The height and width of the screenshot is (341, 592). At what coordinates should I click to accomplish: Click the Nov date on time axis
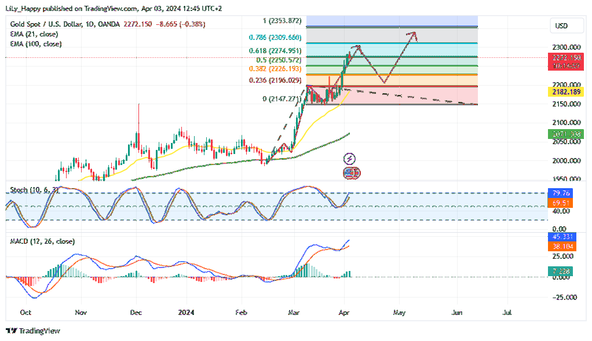point(81,312)
